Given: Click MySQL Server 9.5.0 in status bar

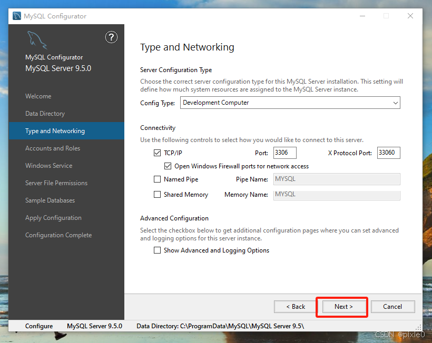Looking at the screenshot, I should (94, 326).
